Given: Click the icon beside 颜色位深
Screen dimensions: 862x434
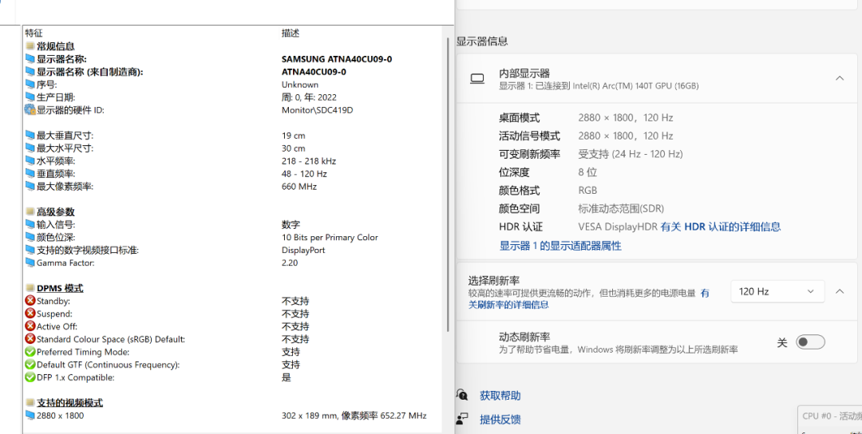Looking at the screenshot, I should click(30, 237).
